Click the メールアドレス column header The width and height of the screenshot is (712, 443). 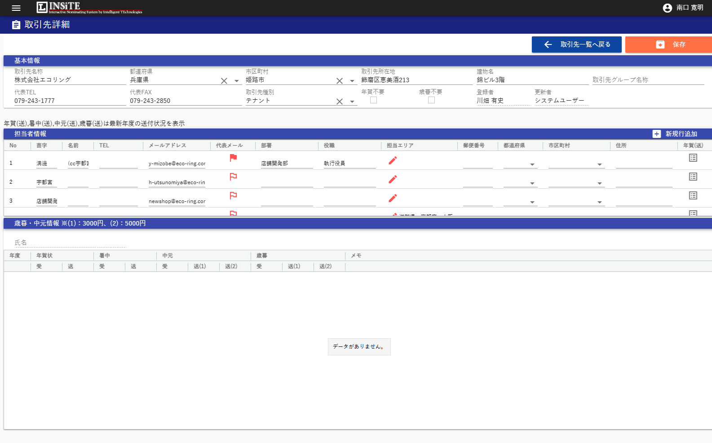pyautogui.click(x=167, y=146)
